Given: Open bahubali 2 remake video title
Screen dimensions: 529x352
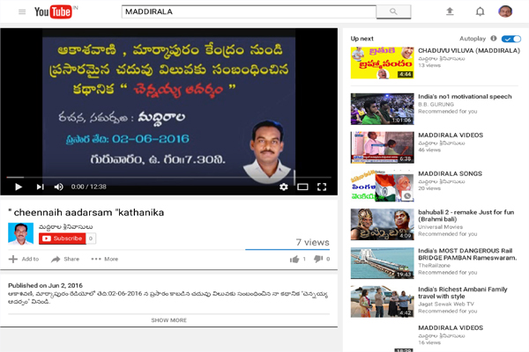Looking at the screenshot, I should [466, 216].
